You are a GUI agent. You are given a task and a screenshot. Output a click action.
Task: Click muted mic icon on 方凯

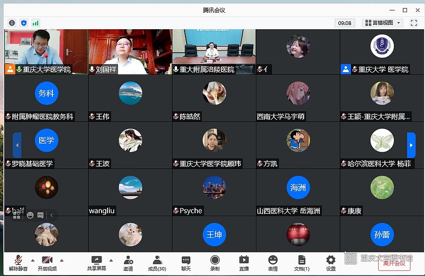[x=260, y=163]
